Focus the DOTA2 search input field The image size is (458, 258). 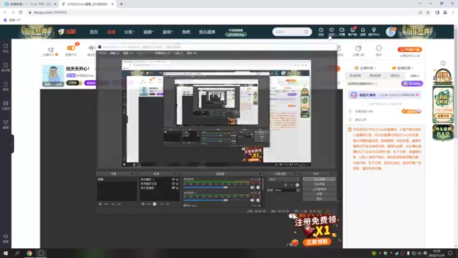point(289,32)
